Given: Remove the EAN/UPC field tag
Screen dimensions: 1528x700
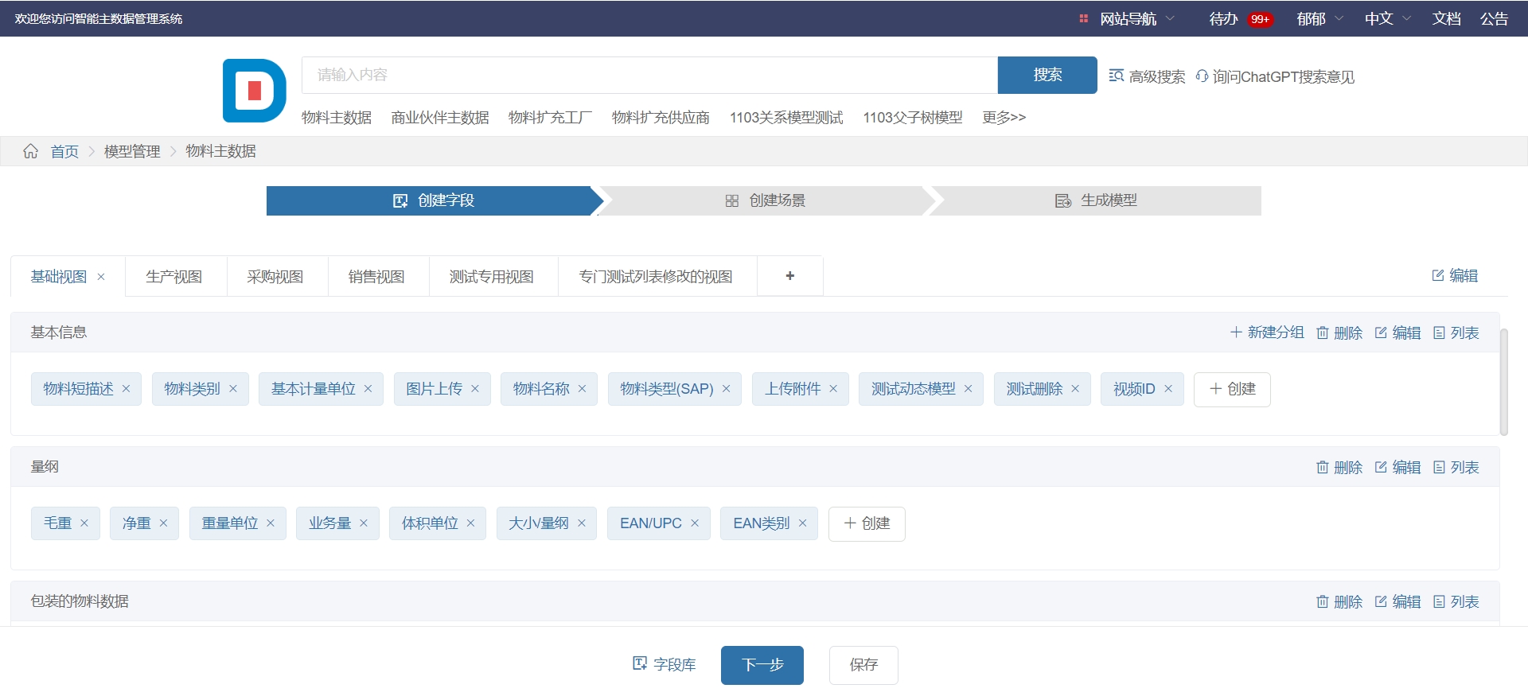Looking at the screenshot, I should coord(695,523).
